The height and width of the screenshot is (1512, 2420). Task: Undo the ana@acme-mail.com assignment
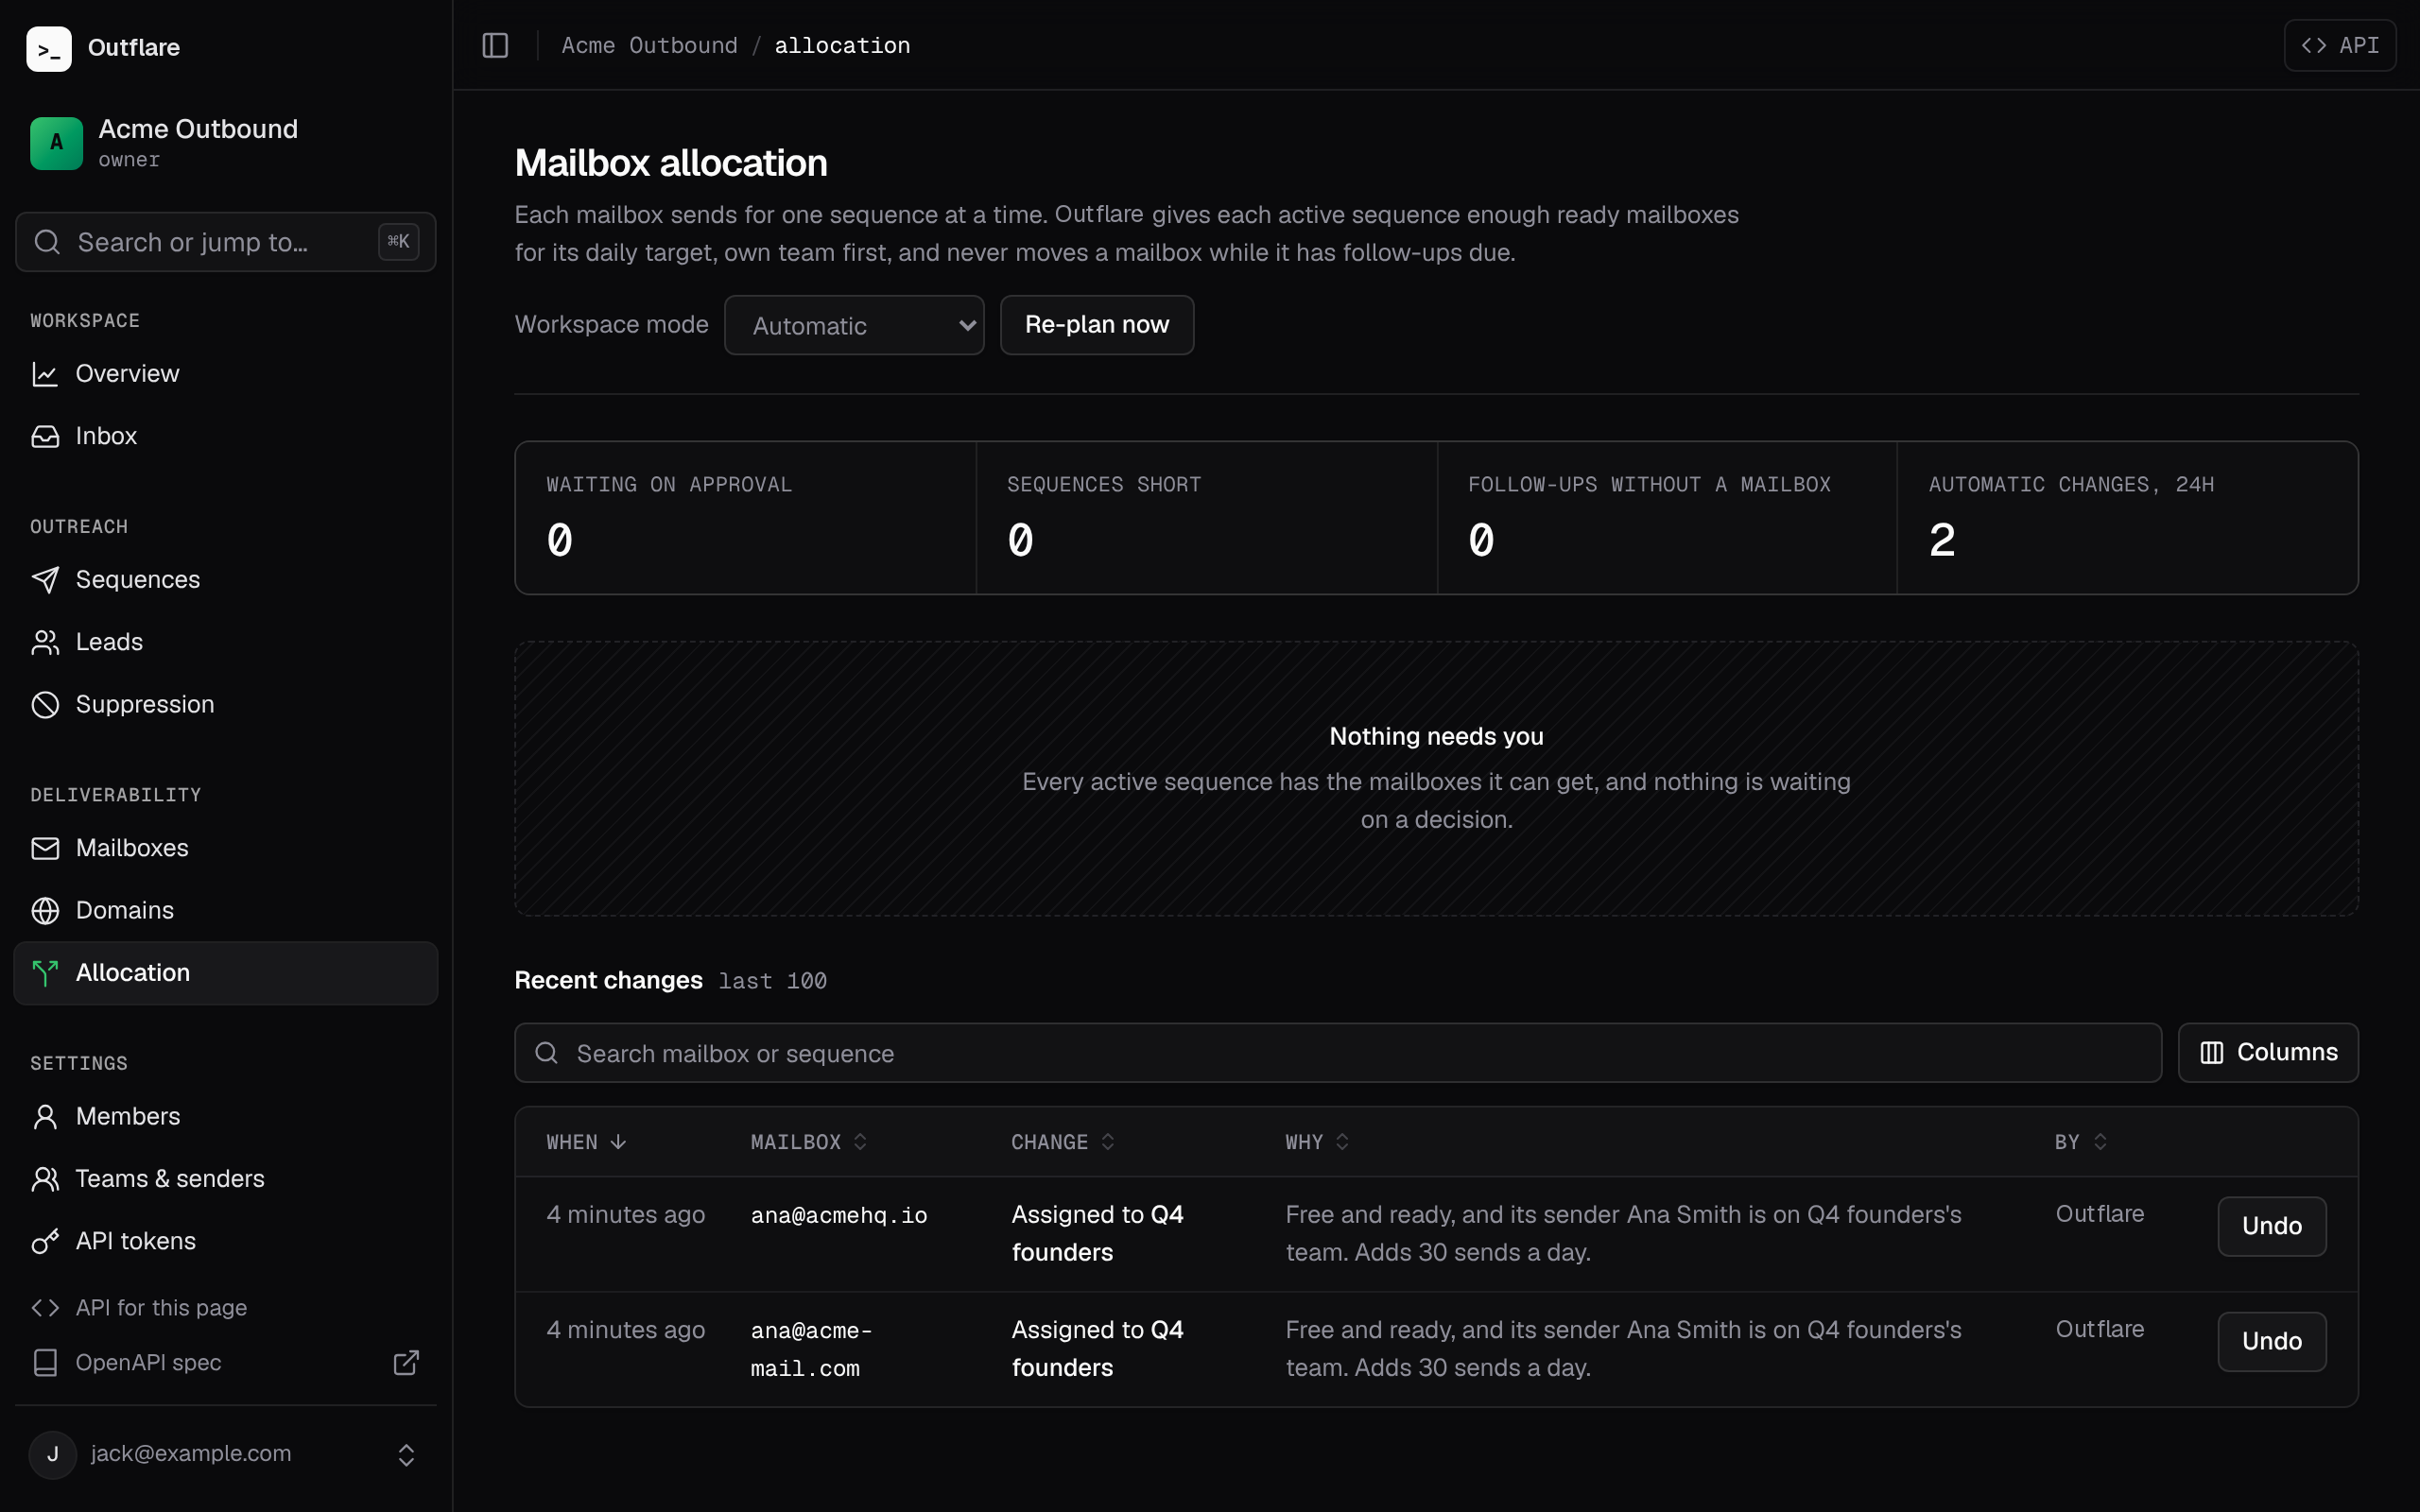click(2271, 1341)
